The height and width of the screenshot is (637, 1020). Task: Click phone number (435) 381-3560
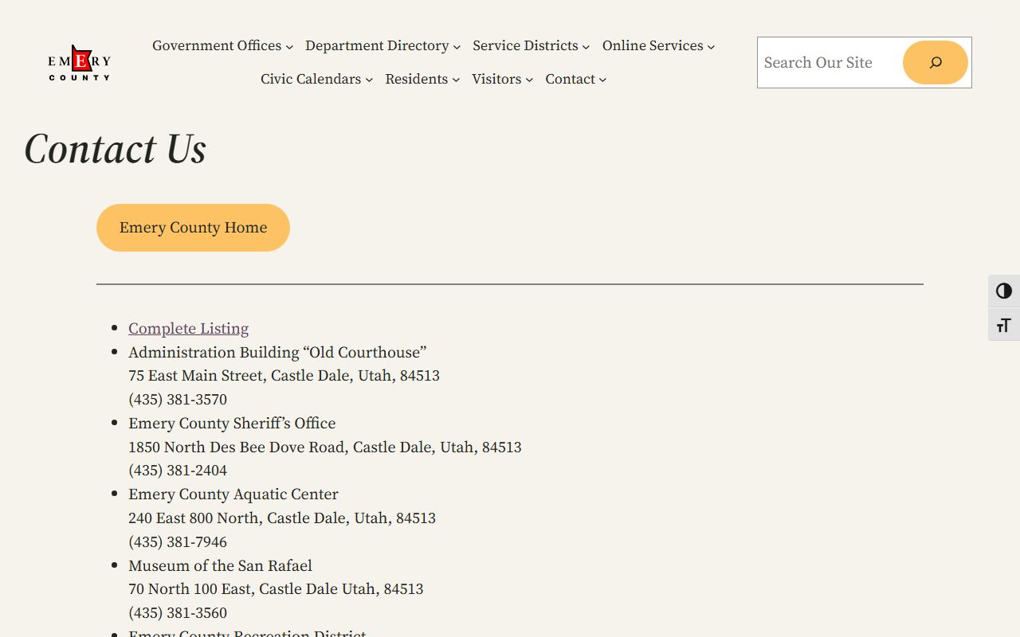point(178,613)
